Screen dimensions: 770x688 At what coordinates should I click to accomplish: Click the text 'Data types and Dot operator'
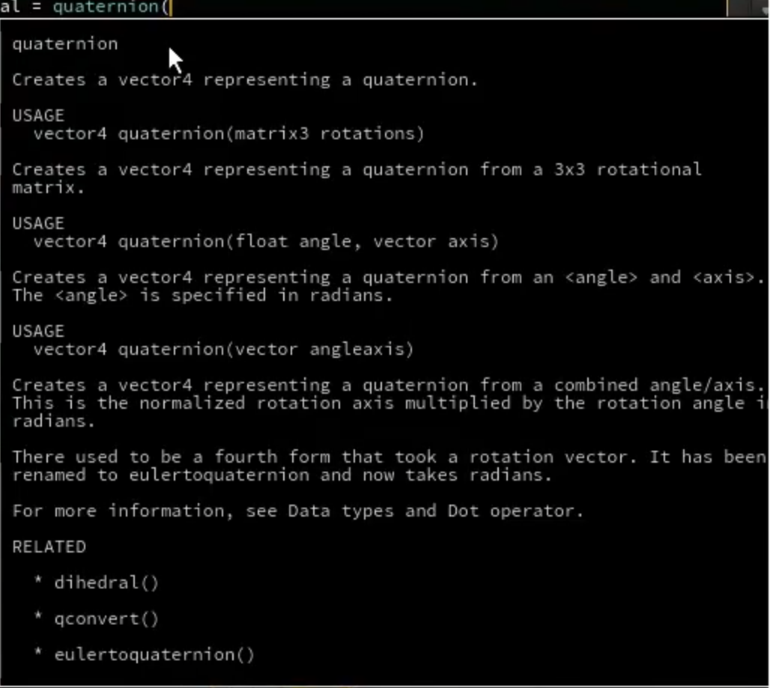coord(431,511)
